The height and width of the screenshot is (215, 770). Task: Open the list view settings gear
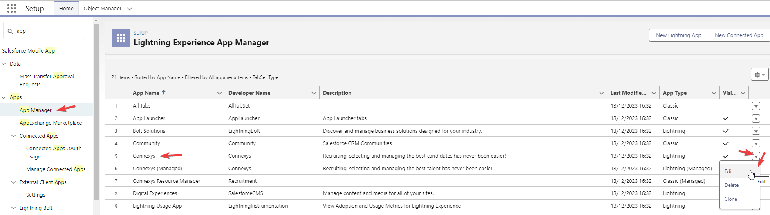759,75
